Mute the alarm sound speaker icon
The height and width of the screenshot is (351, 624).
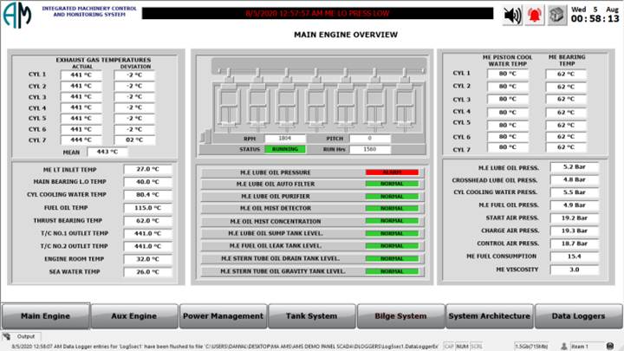coord(512,15)
